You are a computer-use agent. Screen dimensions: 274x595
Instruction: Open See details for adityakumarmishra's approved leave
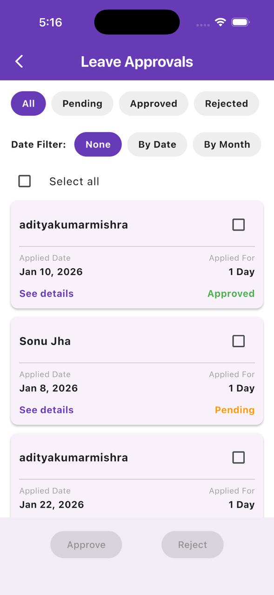(46, 293)
